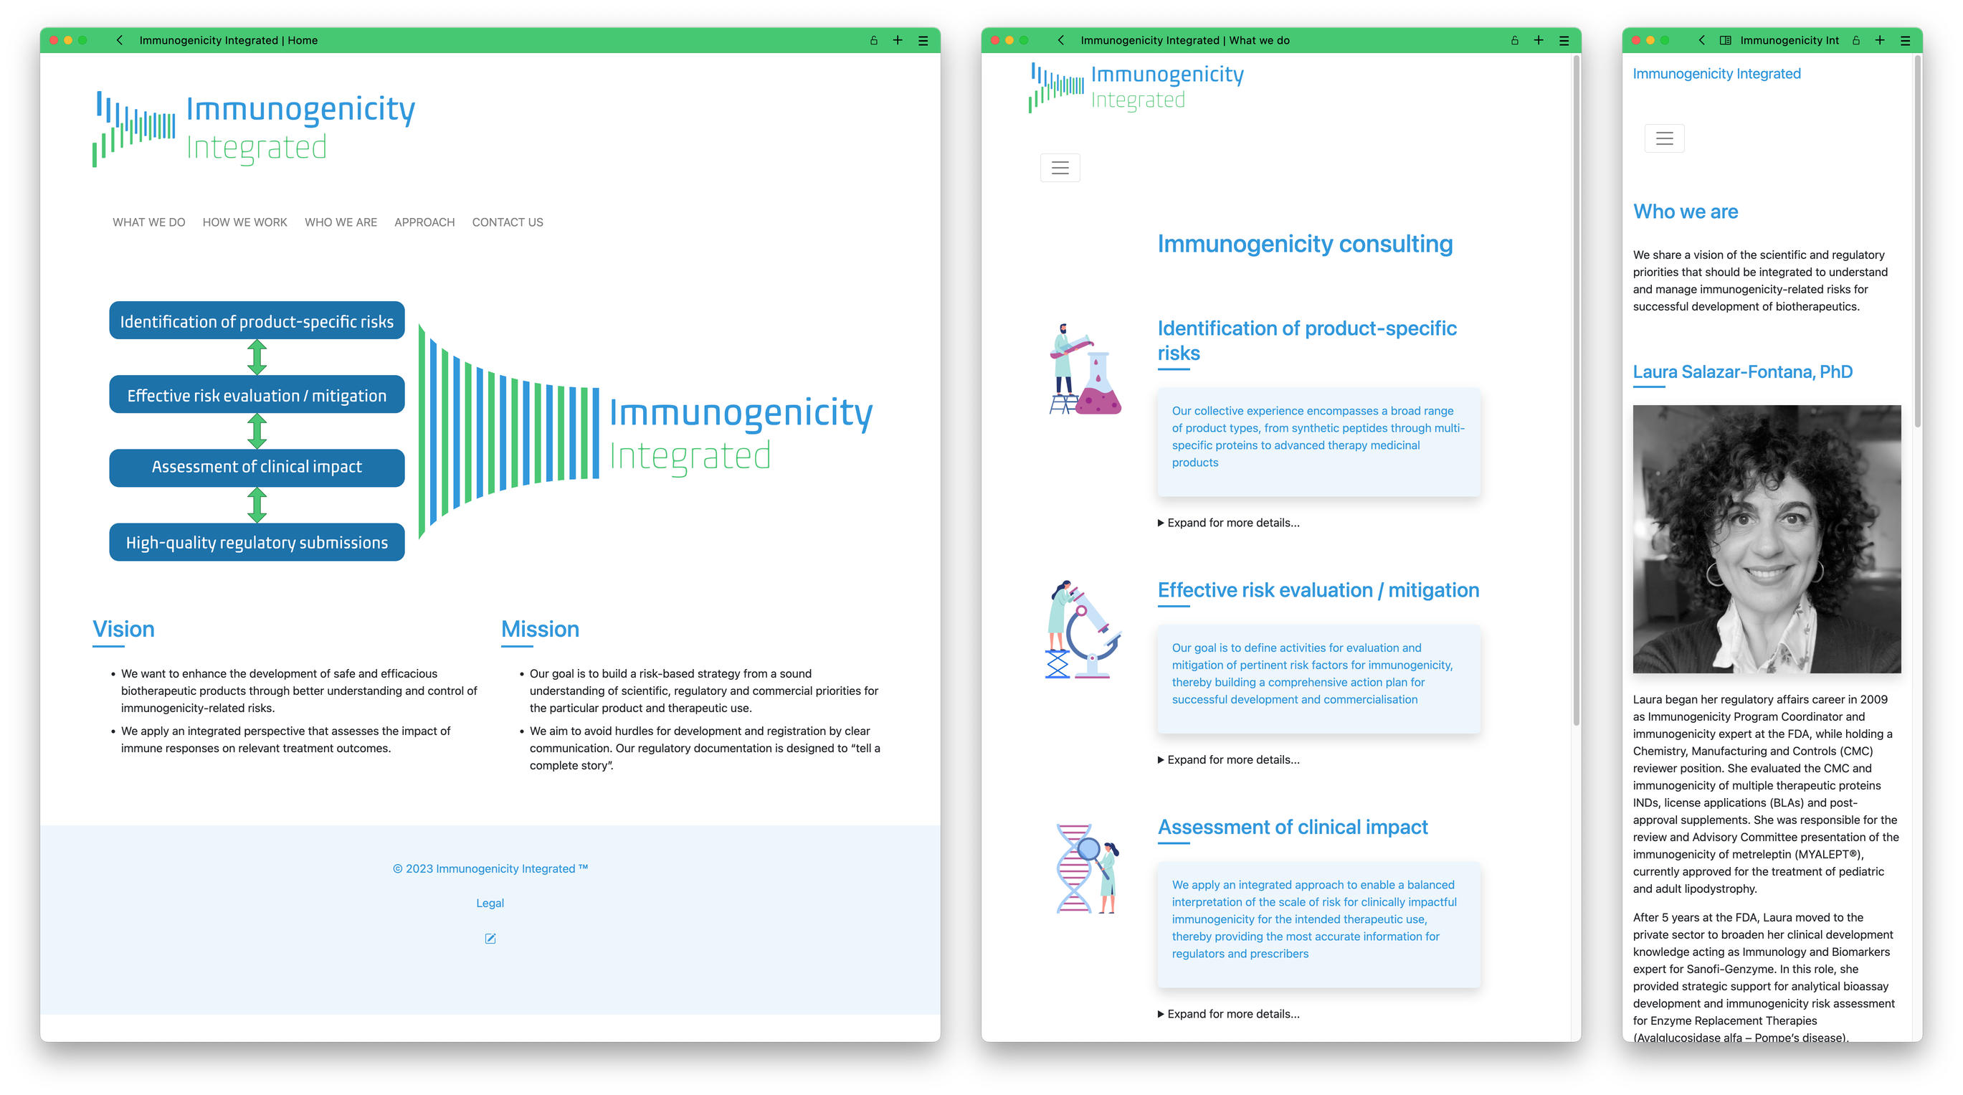Click the hamburger menu icon on middle screen
Screen dimensions: 1963x1095
1061,166
